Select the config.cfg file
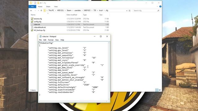Image resolution: width=198 pixels, height=111 pixels. click(37, 22)
